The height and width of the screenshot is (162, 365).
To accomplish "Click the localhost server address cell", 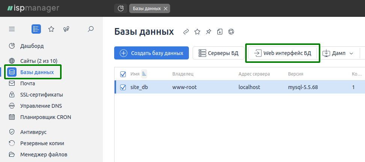I will 249,88.
